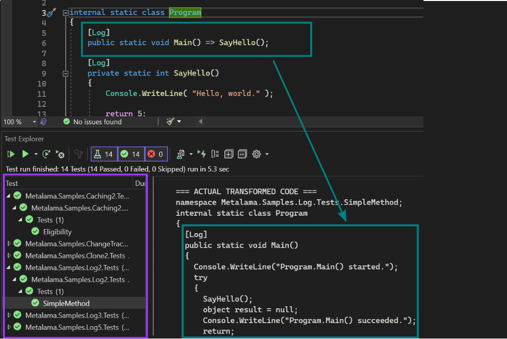Click the Metalama.Samples.Log3.Tests tree row

tap(75, 315)
